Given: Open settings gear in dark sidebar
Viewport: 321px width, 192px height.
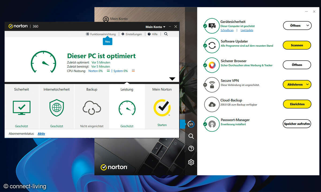Looking at the screenshot, I should click(191, 162).
